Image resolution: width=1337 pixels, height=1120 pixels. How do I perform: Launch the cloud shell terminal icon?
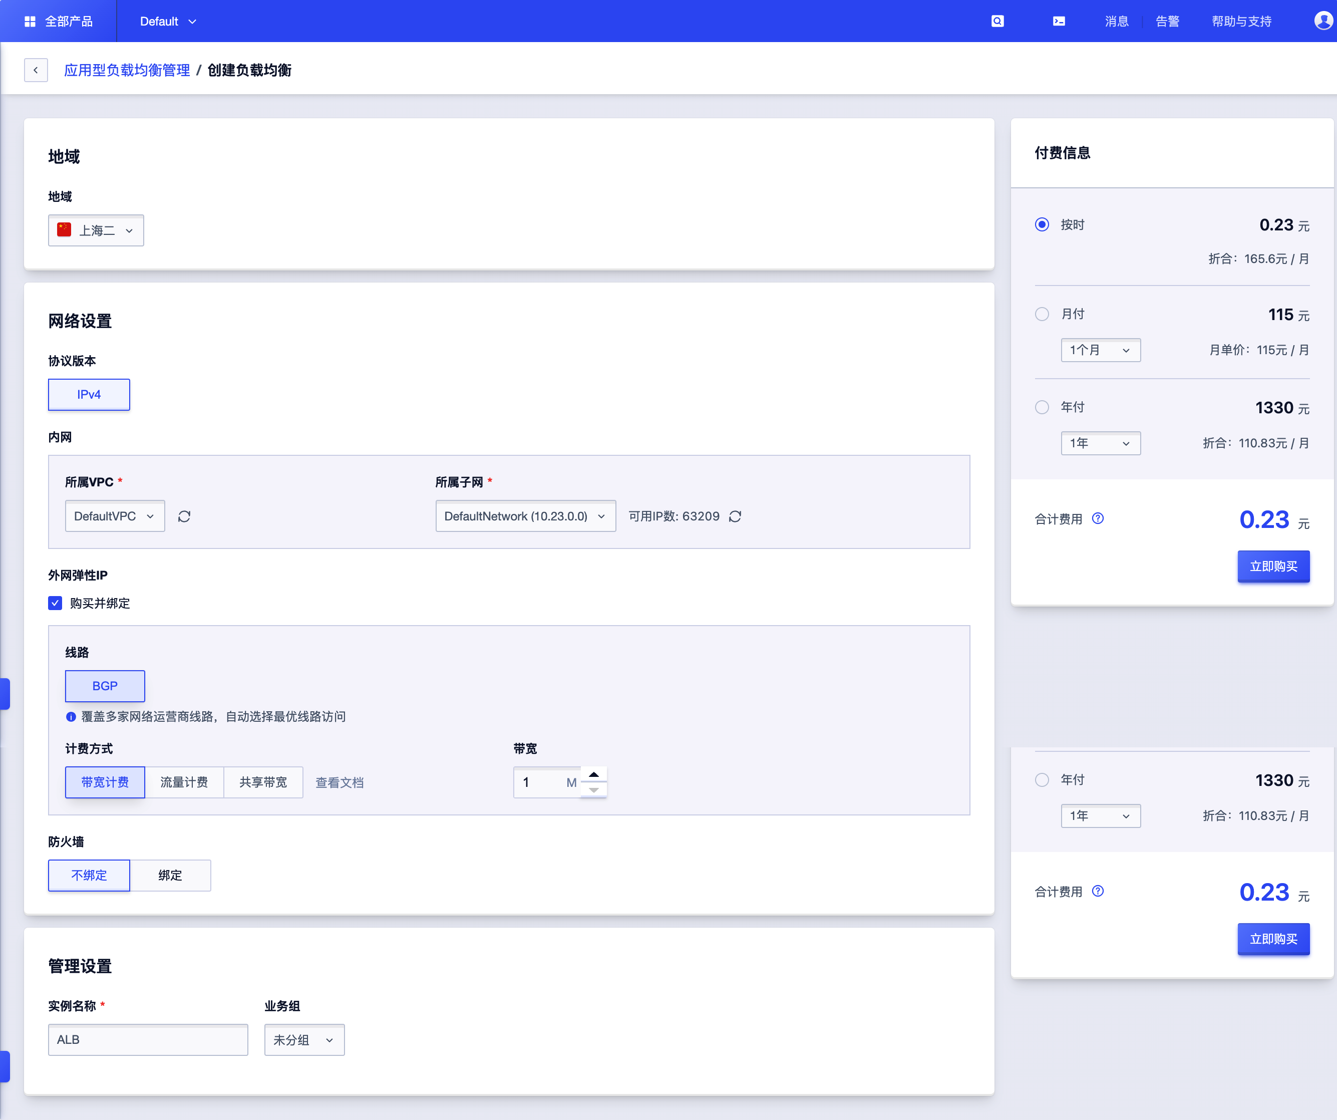1059,21
